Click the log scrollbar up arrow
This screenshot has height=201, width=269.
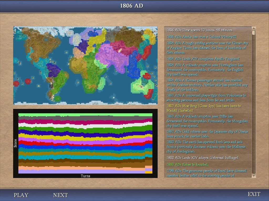pyautogui.click(x=254, y=28)
